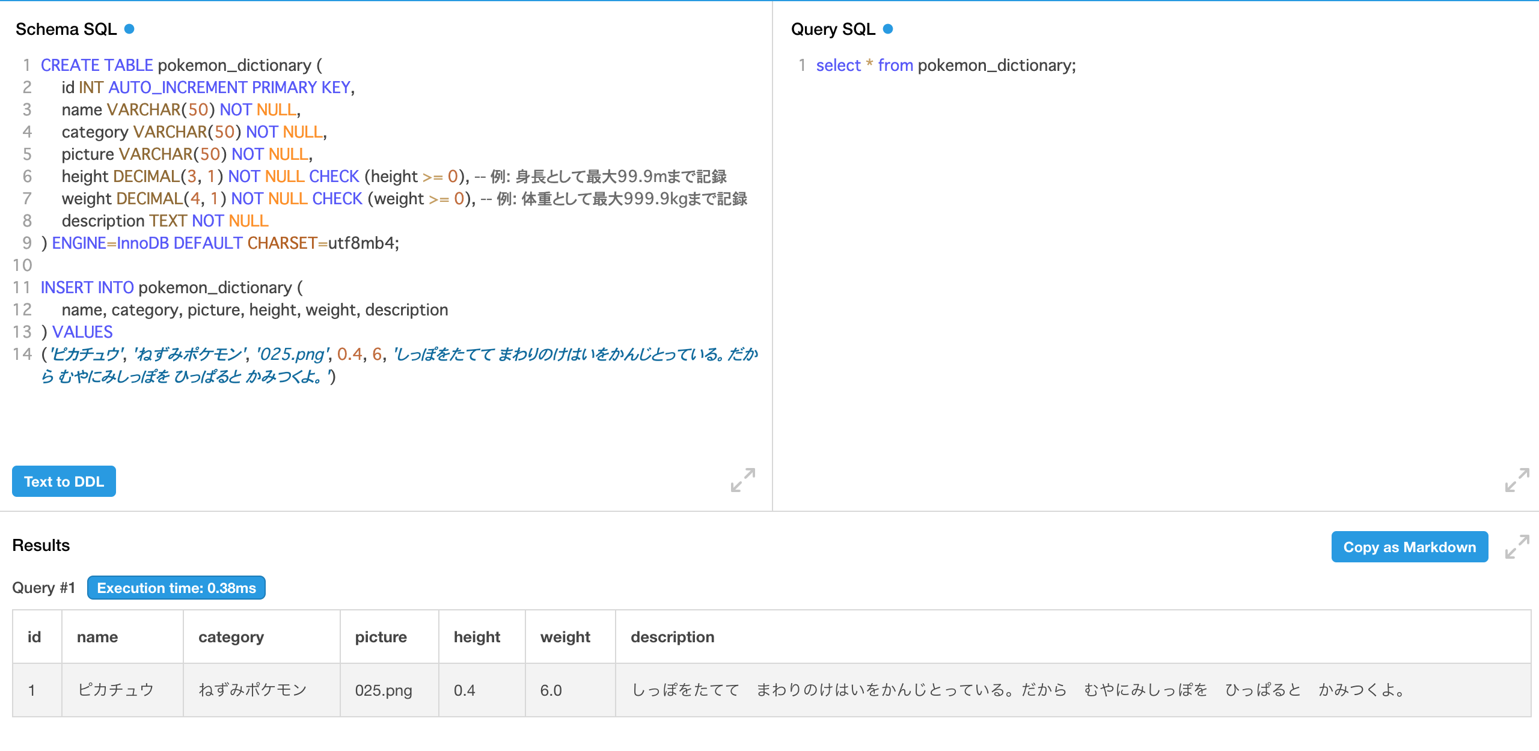The width and height of the screenshot is (1539, 751).
Task: Click the 'id INT AUTO_INCREMENT PRIMARY KEY' line
Action: 208,87
